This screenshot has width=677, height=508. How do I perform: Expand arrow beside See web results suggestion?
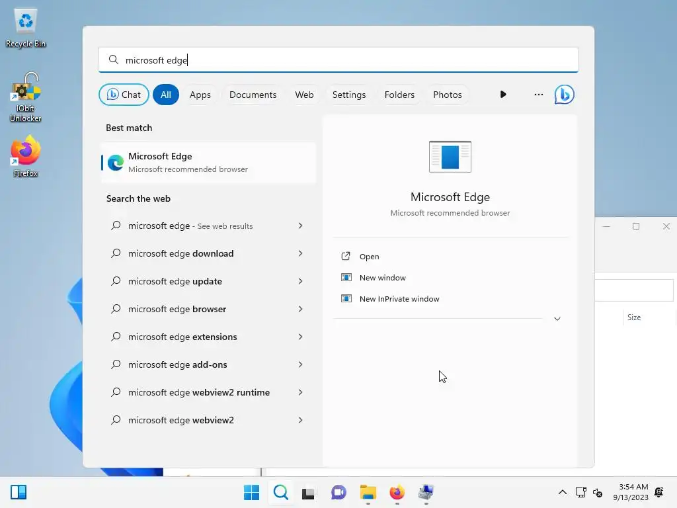tap(301, 226)
